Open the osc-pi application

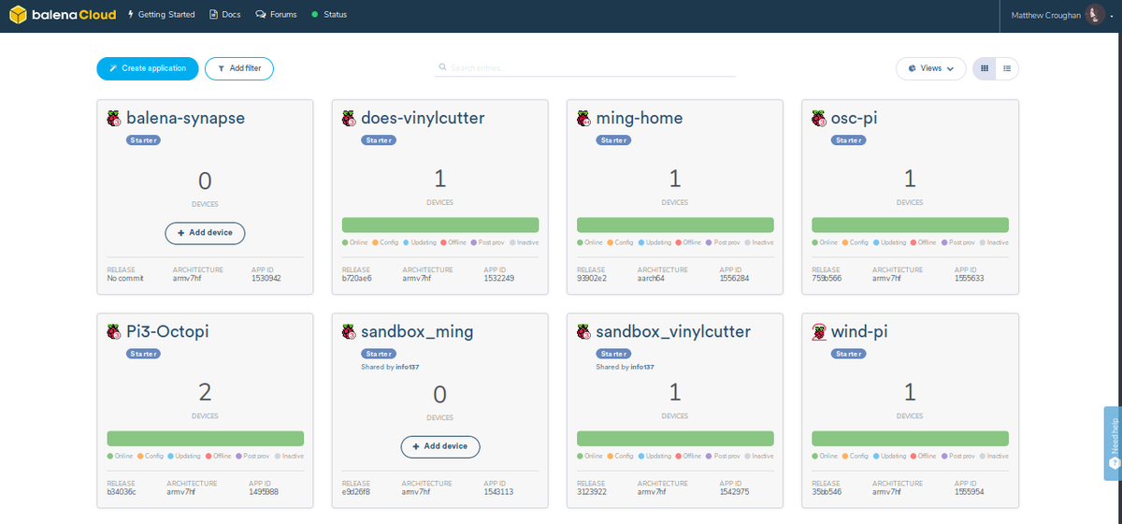click(x=854, y=119)
